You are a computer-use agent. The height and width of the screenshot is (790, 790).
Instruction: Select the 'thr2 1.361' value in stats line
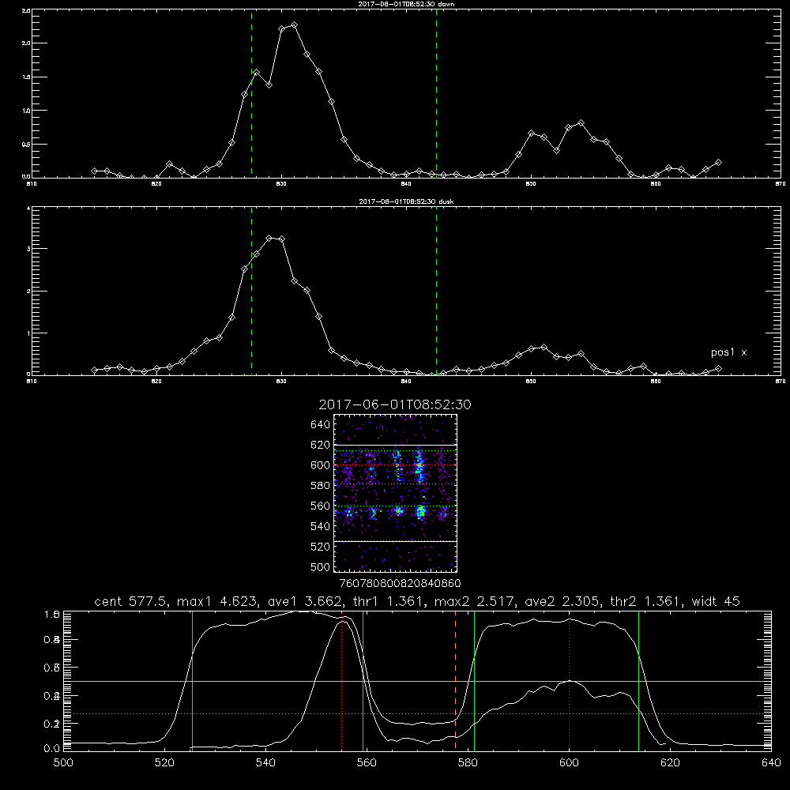[x=647, y=601]
